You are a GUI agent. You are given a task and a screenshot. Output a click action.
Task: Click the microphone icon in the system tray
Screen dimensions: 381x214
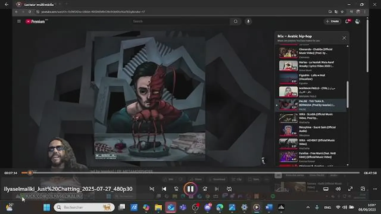coord(317,207)
